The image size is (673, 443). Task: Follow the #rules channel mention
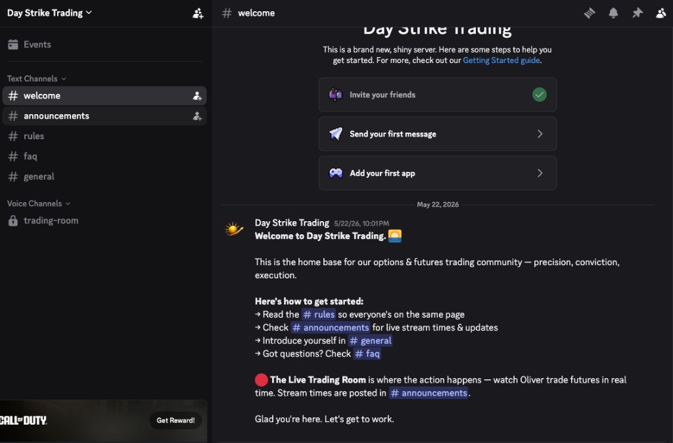(319, 314)
